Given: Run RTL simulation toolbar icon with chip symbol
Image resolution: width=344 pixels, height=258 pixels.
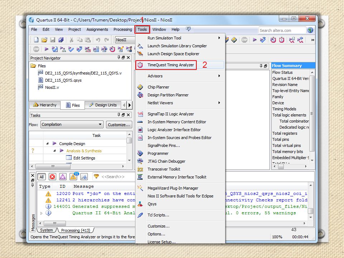Looking at the screenshot, I should coord(292,40).
